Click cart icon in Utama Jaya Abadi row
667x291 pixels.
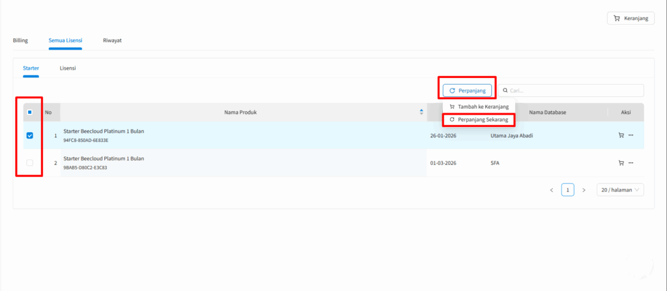coord(620,135)
